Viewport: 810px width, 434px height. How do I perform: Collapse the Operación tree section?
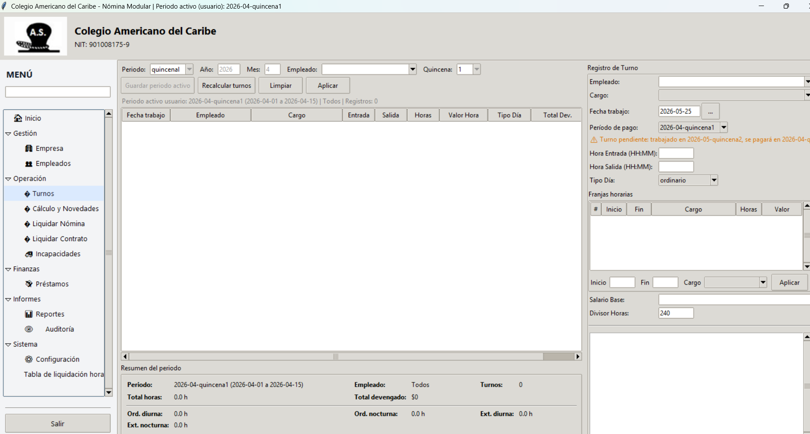coord(8,179)
